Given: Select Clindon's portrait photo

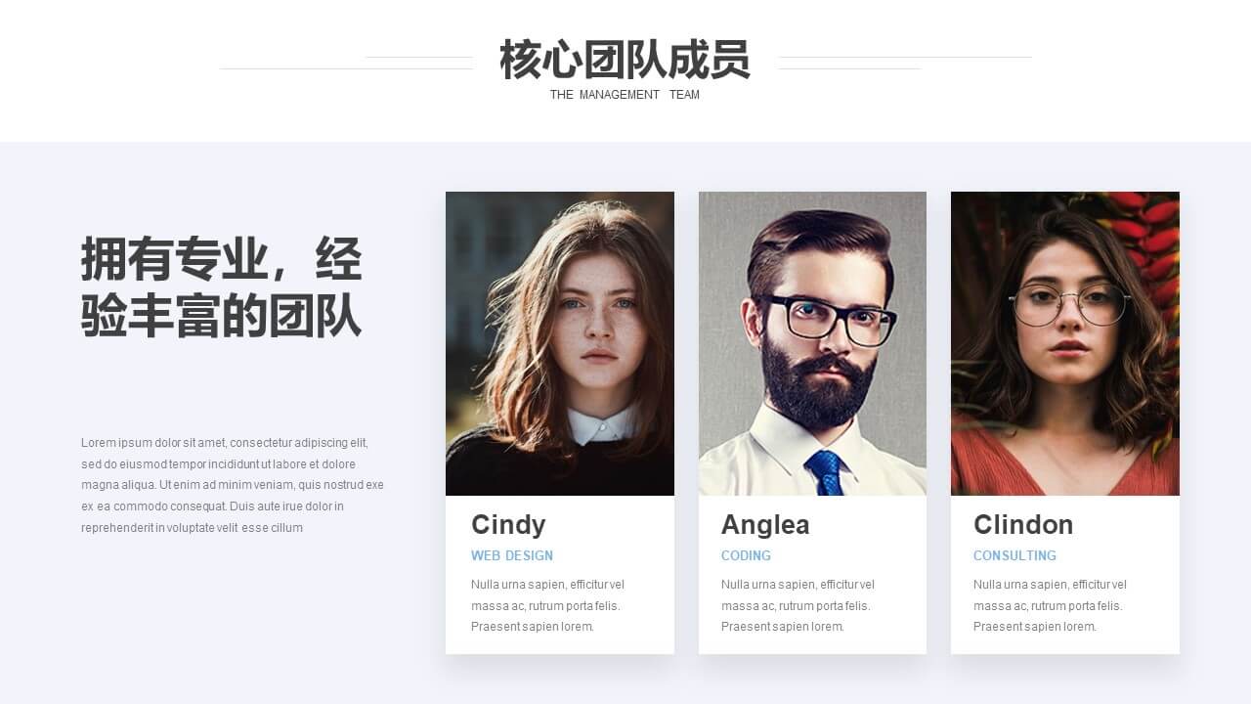Looking at the screenshot, I should tap(1065, 343).
